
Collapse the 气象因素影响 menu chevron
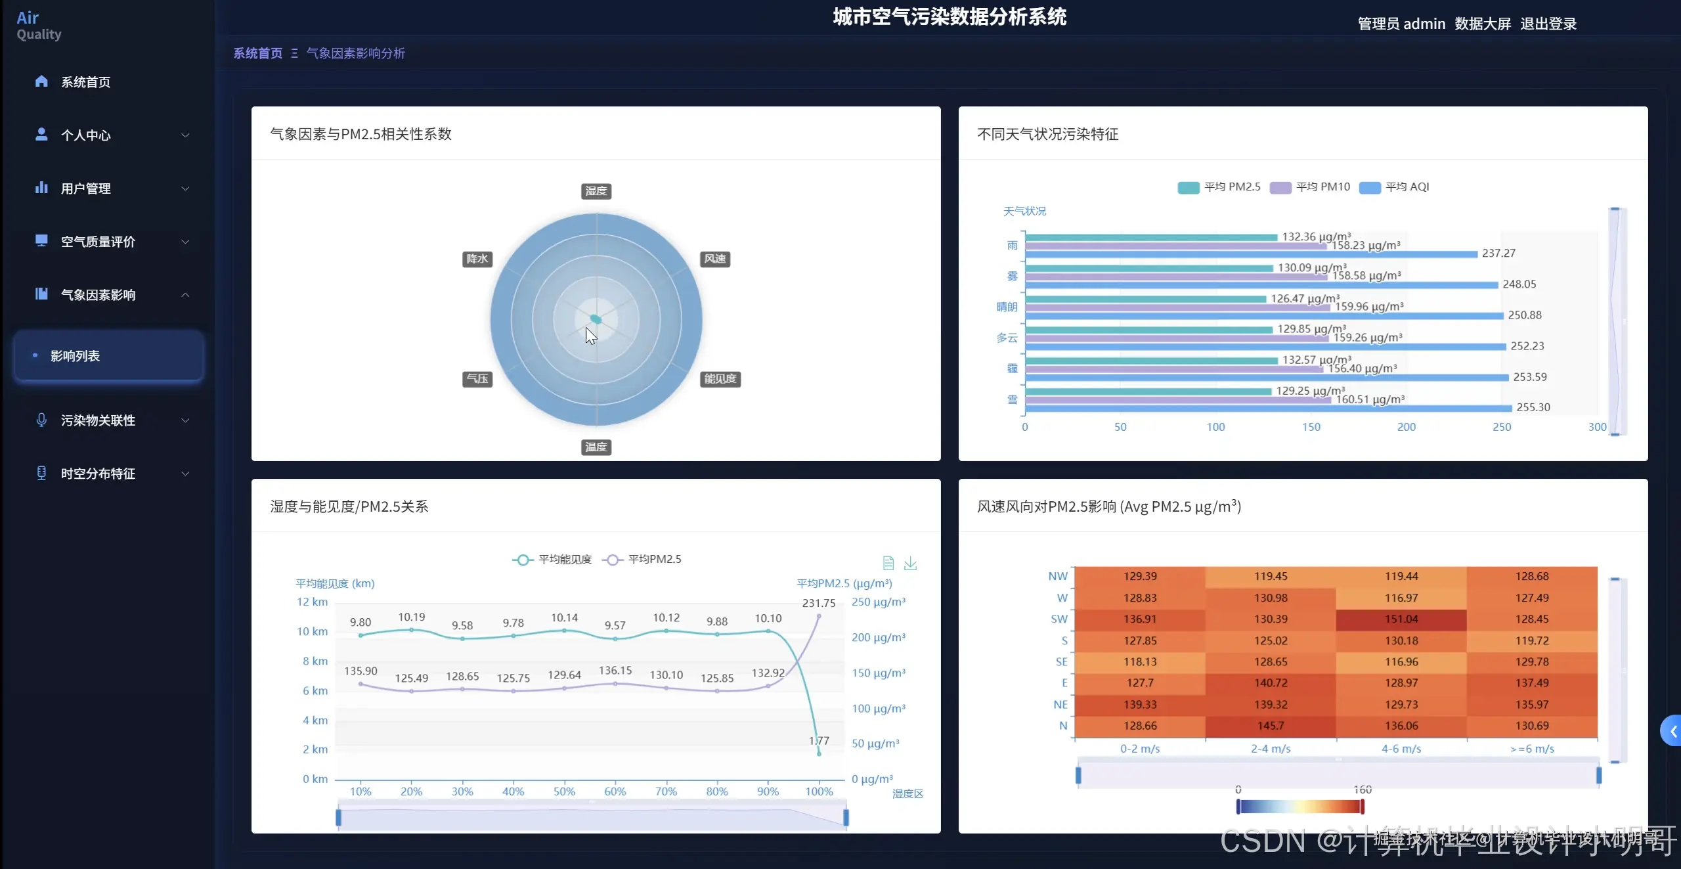[185, 295]
